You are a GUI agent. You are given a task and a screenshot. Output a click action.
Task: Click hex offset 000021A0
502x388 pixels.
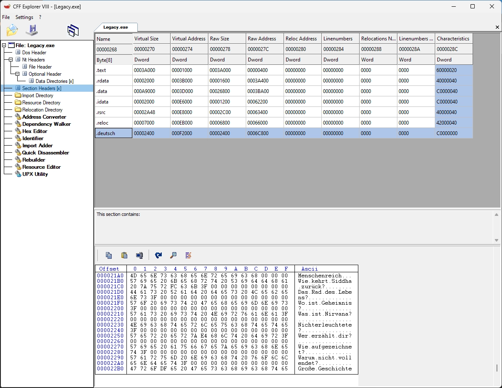pos(110,276)
